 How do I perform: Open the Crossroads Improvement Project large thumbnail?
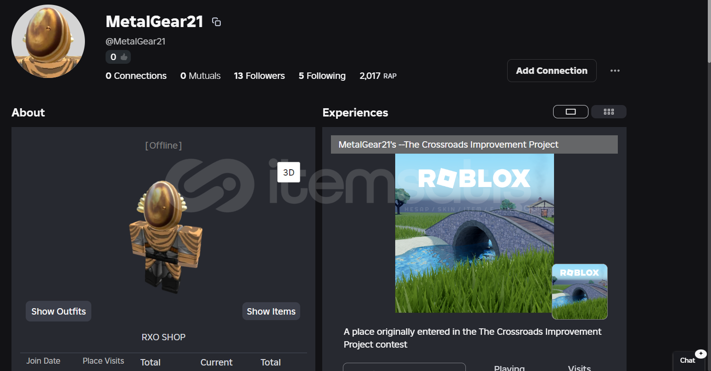coord(475,233)
